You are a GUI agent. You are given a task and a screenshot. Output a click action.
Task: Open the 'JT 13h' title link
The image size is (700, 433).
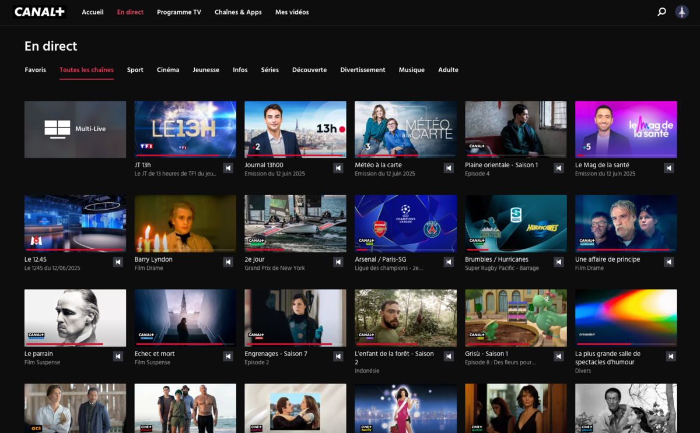[143, 165]
